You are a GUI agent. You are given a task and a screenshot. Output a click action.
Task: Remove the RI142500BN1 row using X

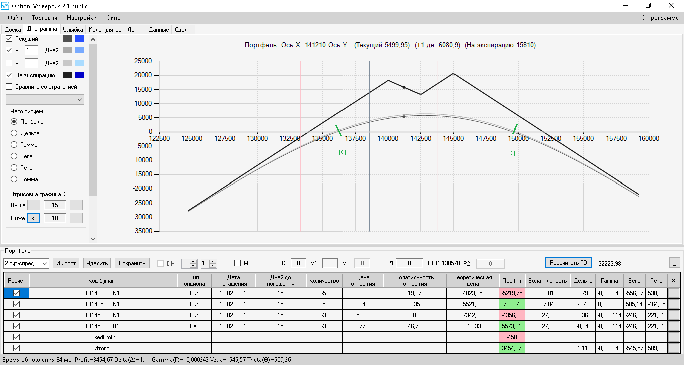tap(673, 304)
